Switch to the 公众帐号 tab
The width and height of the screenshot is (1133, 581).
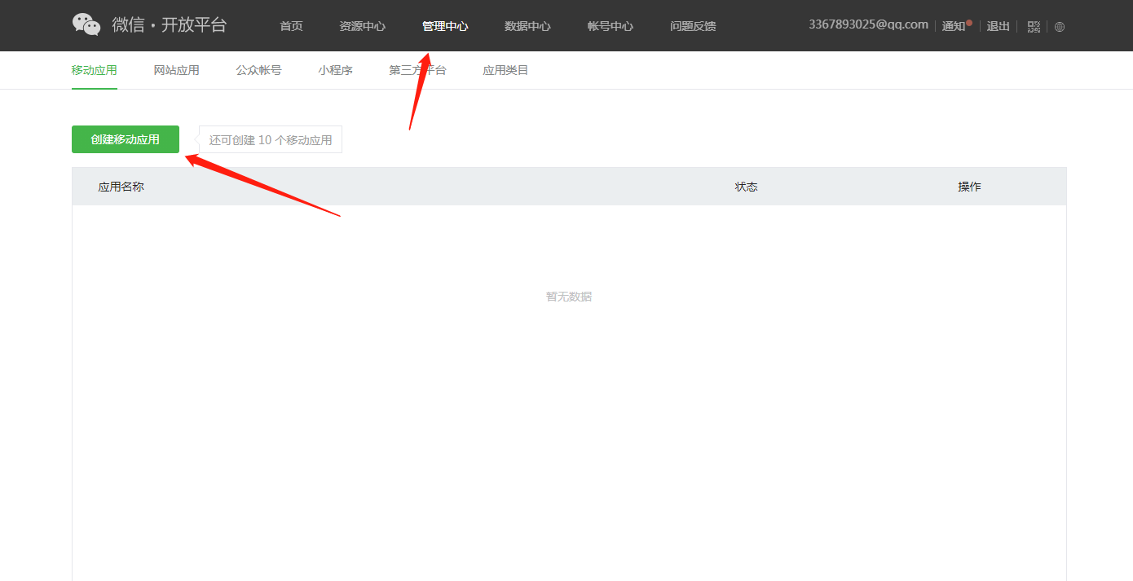click(258, 70)
